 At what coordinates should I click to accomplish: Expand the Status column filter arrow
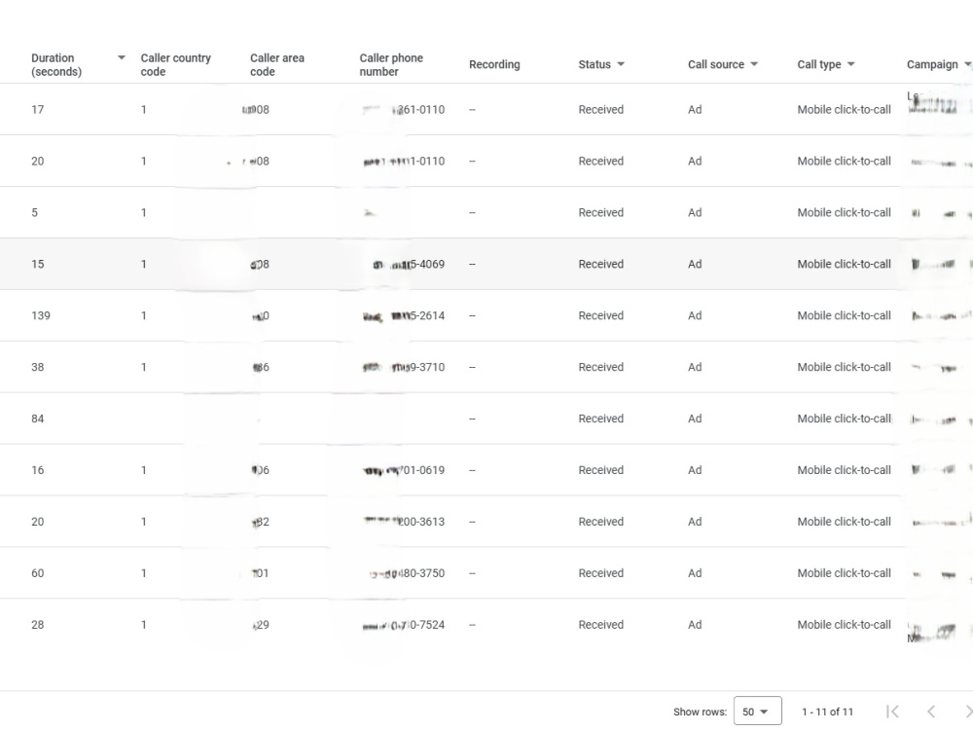click(x=621, y=64)
